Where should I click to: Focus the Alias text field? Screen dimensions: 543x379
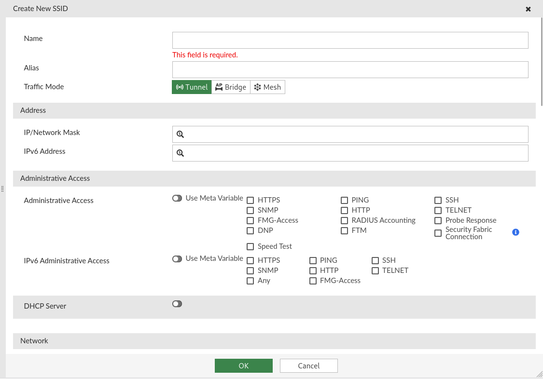[x=350, y=70]
